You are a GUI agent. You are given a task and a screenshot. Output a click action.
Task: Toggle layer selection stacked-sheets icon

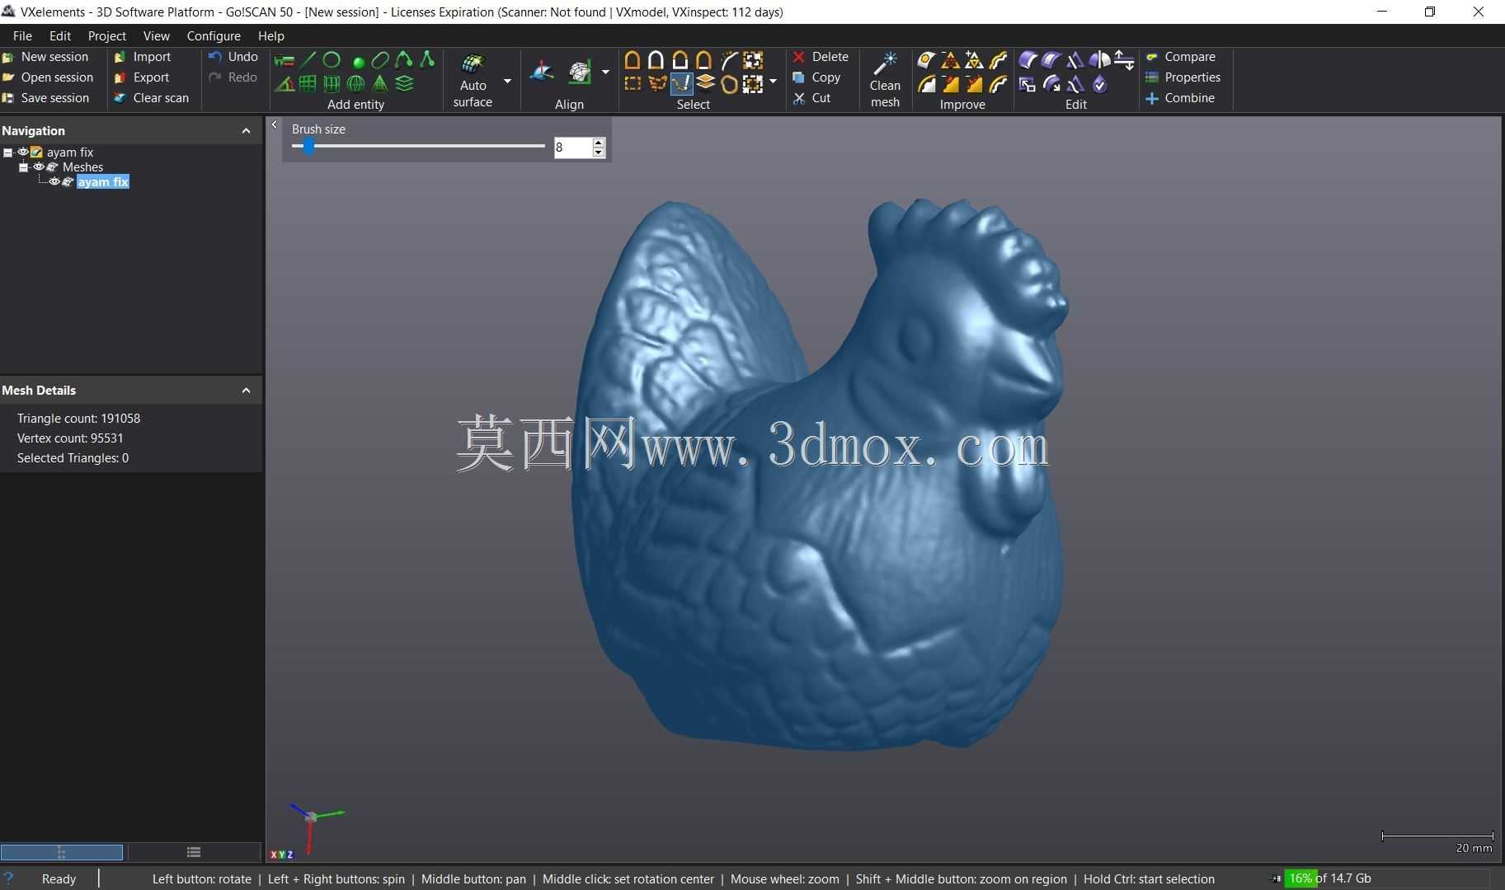click(705, 84)
